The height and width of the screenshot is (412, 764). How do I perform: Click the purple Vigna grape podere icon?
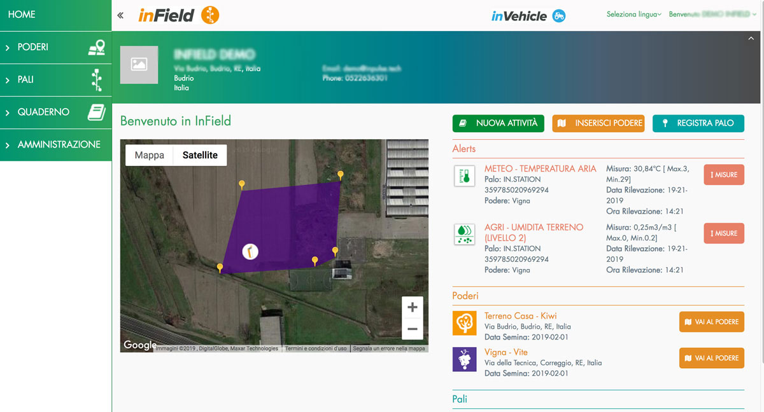tap(464, 359)
